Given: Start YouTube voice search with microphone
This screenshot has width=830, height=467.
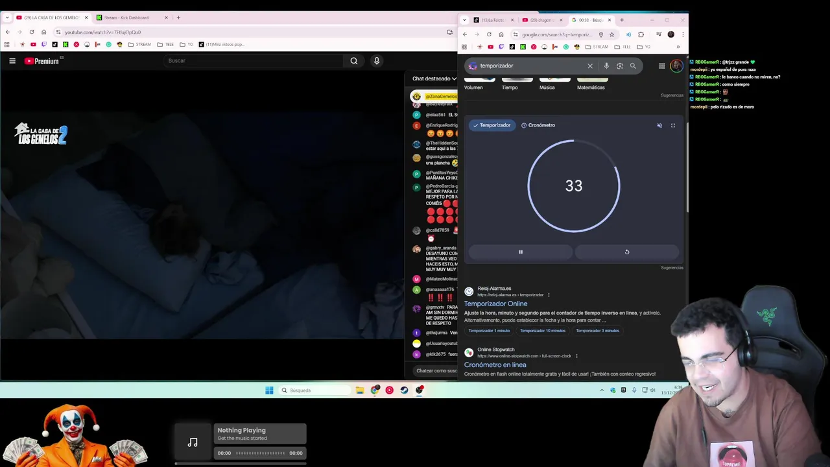Looking at the screenshot, I should click(377, 61).
